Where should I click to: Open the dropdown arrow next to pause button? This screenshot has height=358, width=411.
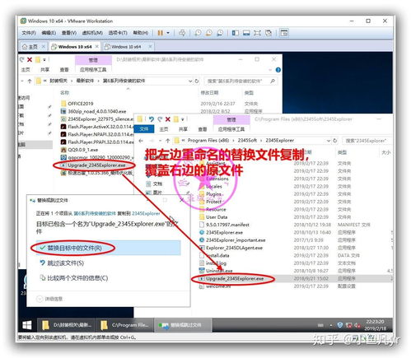point(168,33)
